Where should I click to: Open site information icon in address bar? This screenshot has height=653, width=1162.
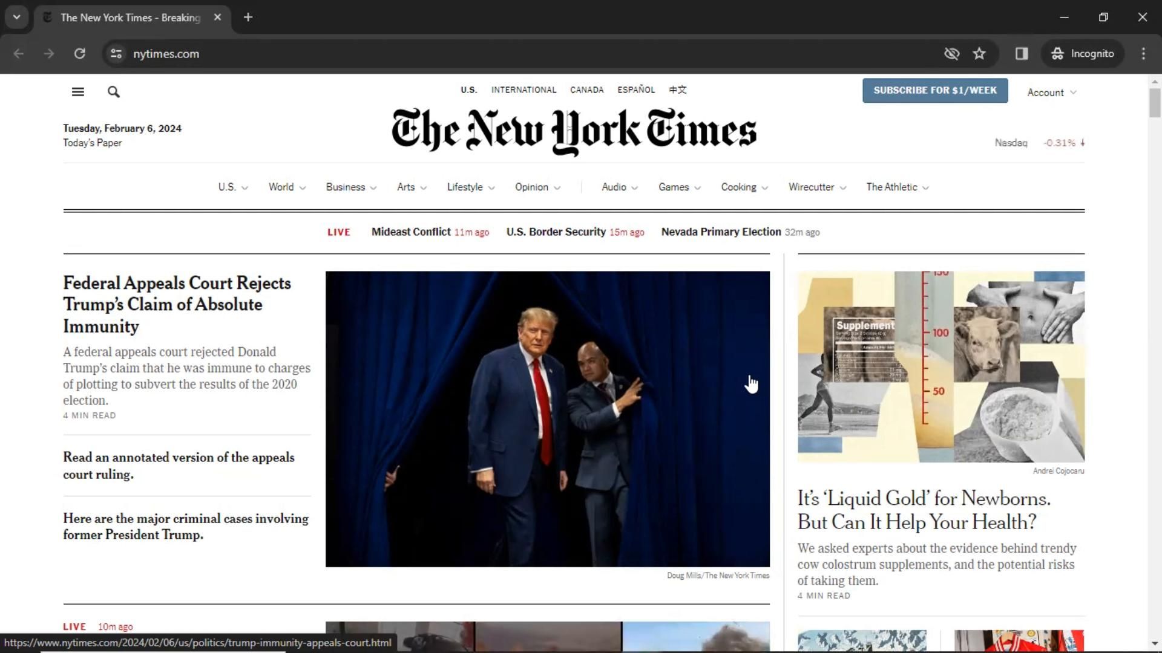(116, 54)
